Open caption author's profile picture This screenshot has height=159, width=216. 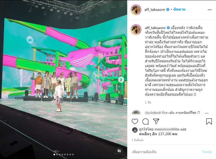click(136, 30)
